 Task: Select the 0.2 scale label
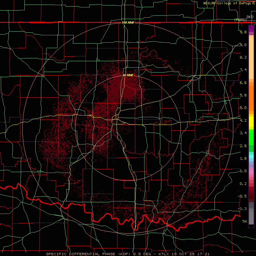click(x=243, y=184)
